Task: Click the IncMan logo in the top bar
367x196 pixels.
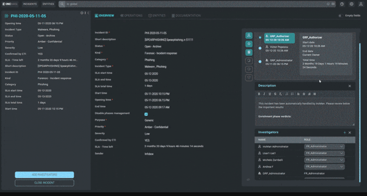Action: tap(10, 4)
